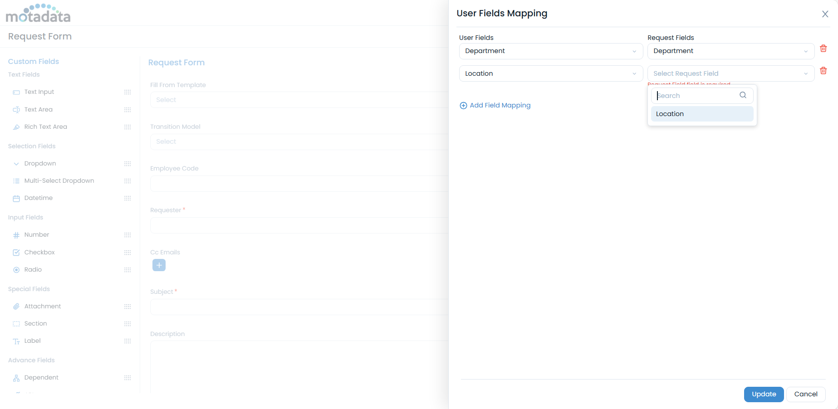Delete the Department field mapping row
Screen dimensions: 838x409
(823, 49)
